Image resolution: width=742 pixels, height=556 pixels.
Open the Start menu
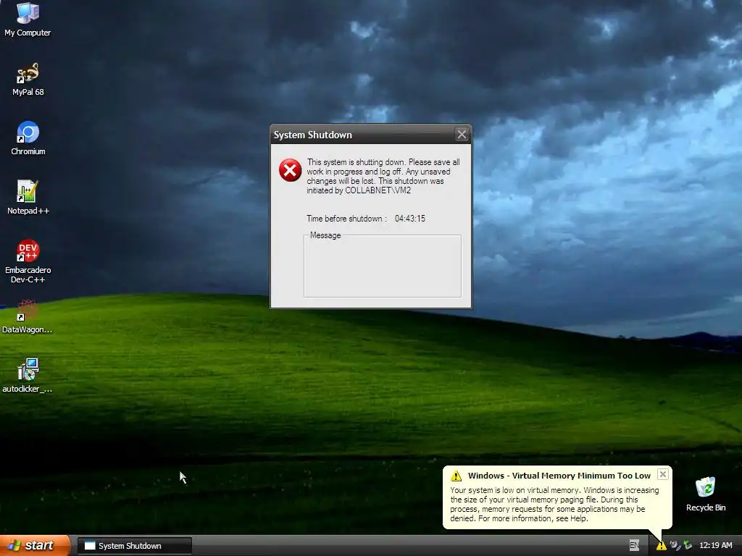[x=35, y=546]
